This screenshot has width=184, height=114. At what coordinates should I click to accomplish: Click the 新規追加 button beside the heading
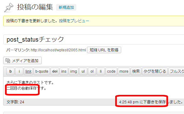(x=66, y=8)
